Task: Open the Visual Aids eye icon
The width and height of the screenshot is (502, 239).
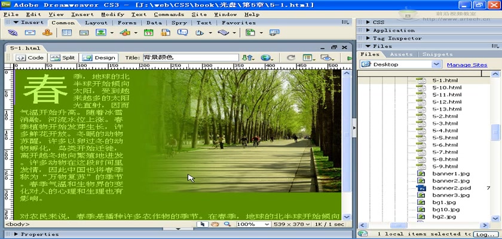Action: coord(327,58)
